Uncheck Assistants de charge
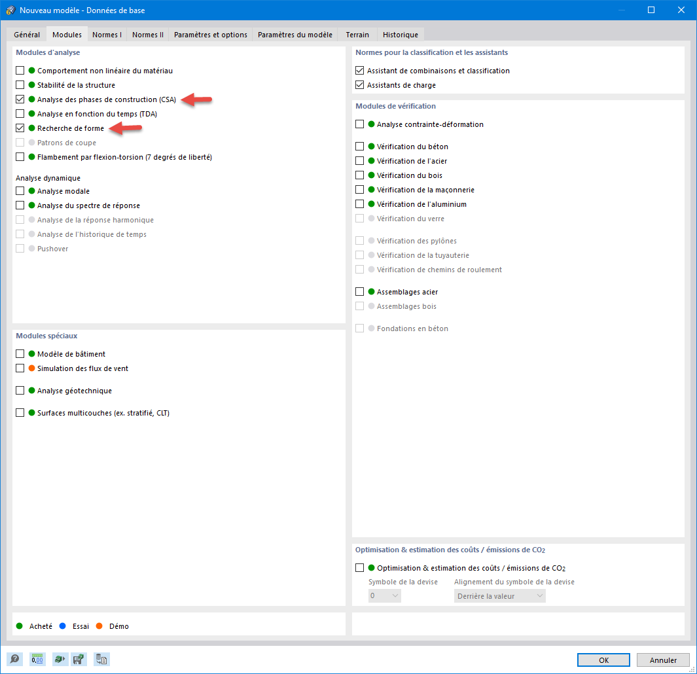Screen dimensions: 697x674 [359, 84]
